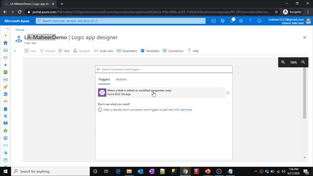Open Virtual machines in sidebar
Viewport: 313px width, 176px height.
pos(5,123)
